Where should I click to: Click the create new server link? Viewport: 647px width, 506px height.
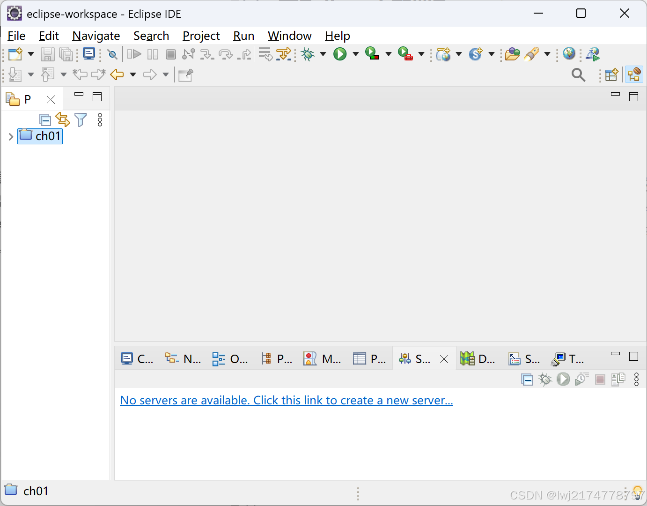(287, 401)
